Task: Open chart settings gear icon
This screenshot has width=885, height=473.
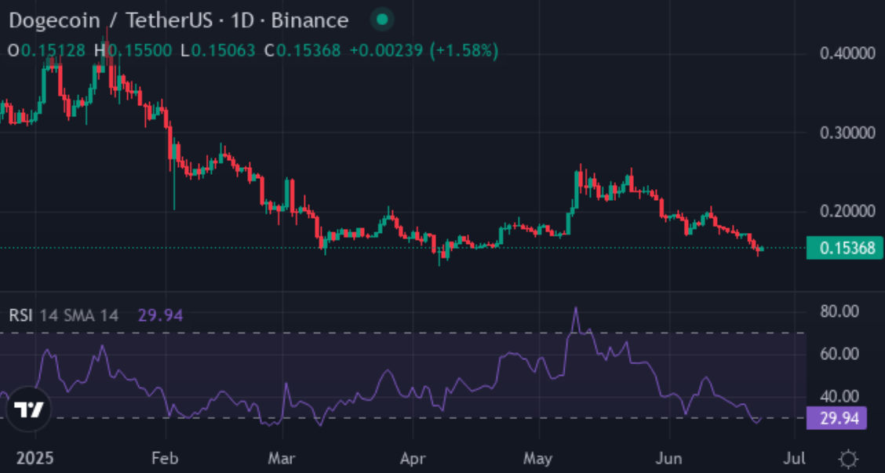Action: [847, 459]
